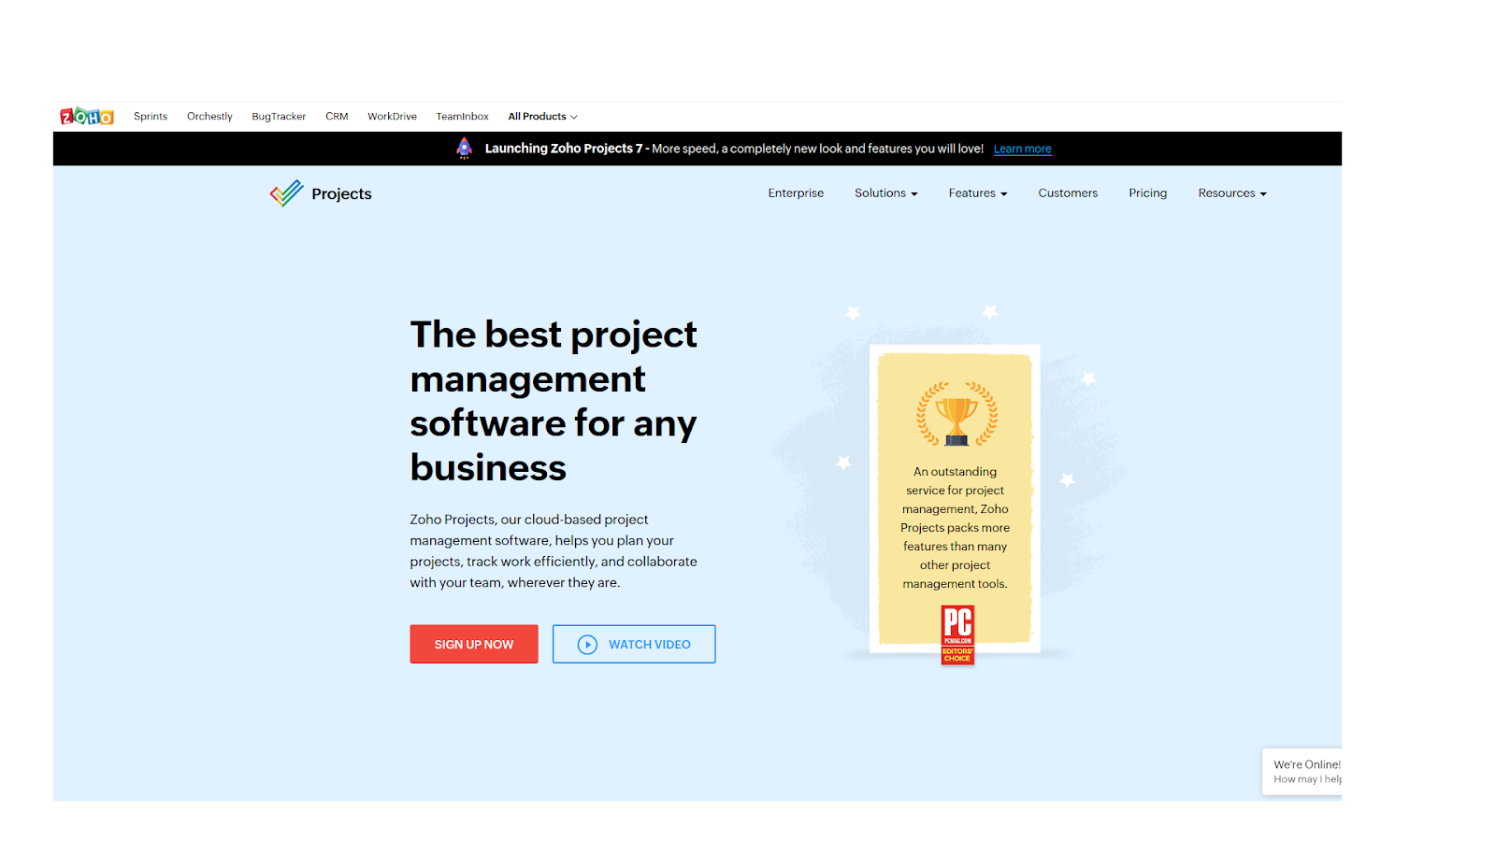1496x841 pixels.
Task: Click the Projects brand name text
Action: tap(341, 194)
